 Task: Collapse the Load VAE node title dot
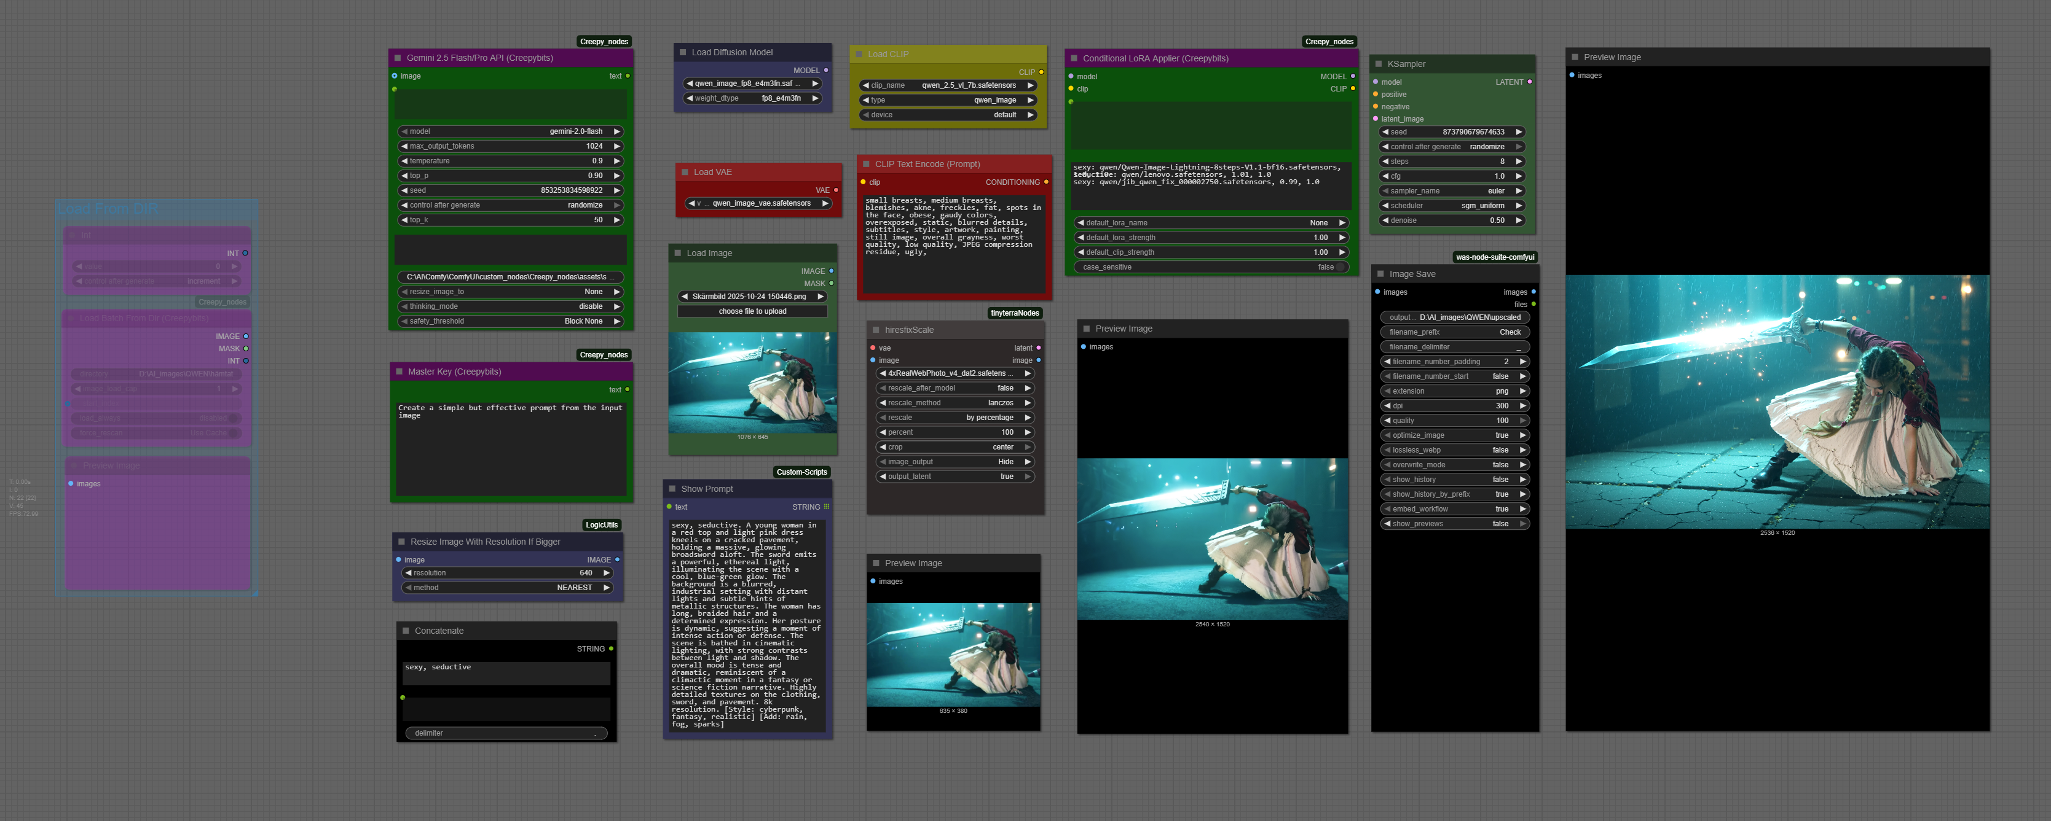685,172
